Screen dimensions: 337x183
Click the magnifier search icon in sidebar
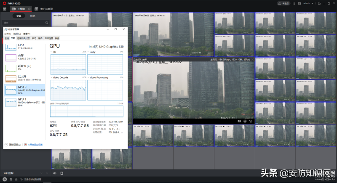tap(47, 23)
